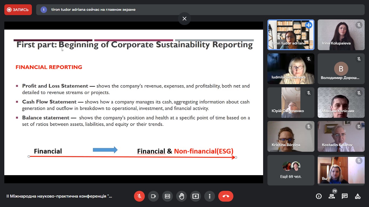Viewport: 369px width, 207px height.
Task: Show the participants list with 79 badge
Action: (x=332, y=196)
